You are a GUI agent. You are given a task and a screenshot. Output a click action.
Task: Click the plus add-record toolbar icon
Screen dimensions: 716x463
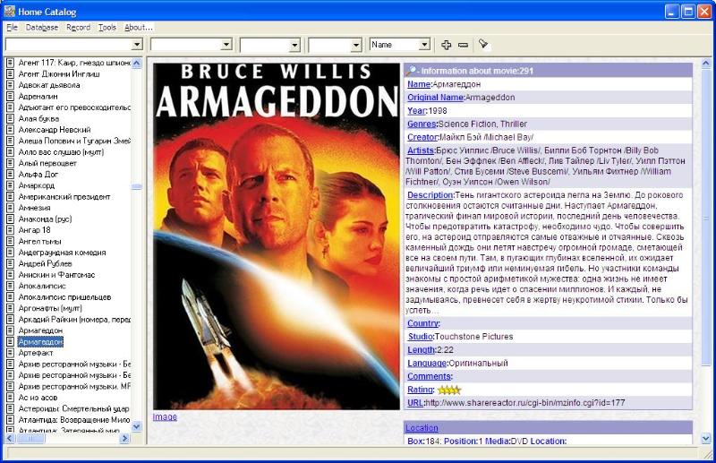[446, 45]
